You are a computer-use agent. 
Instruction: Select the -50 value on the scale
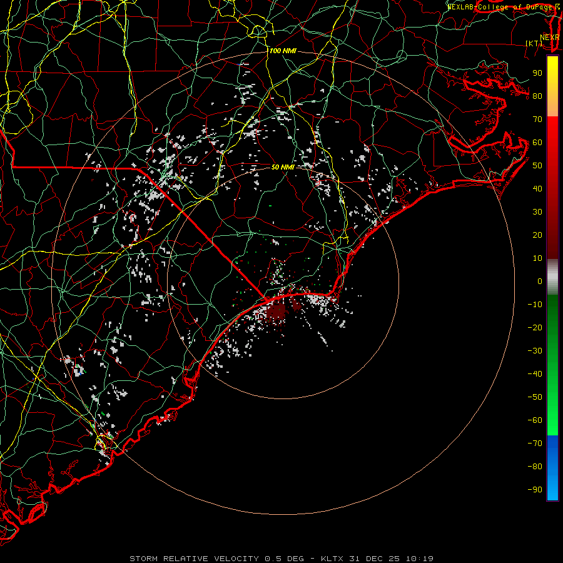(x=535, y=397)
